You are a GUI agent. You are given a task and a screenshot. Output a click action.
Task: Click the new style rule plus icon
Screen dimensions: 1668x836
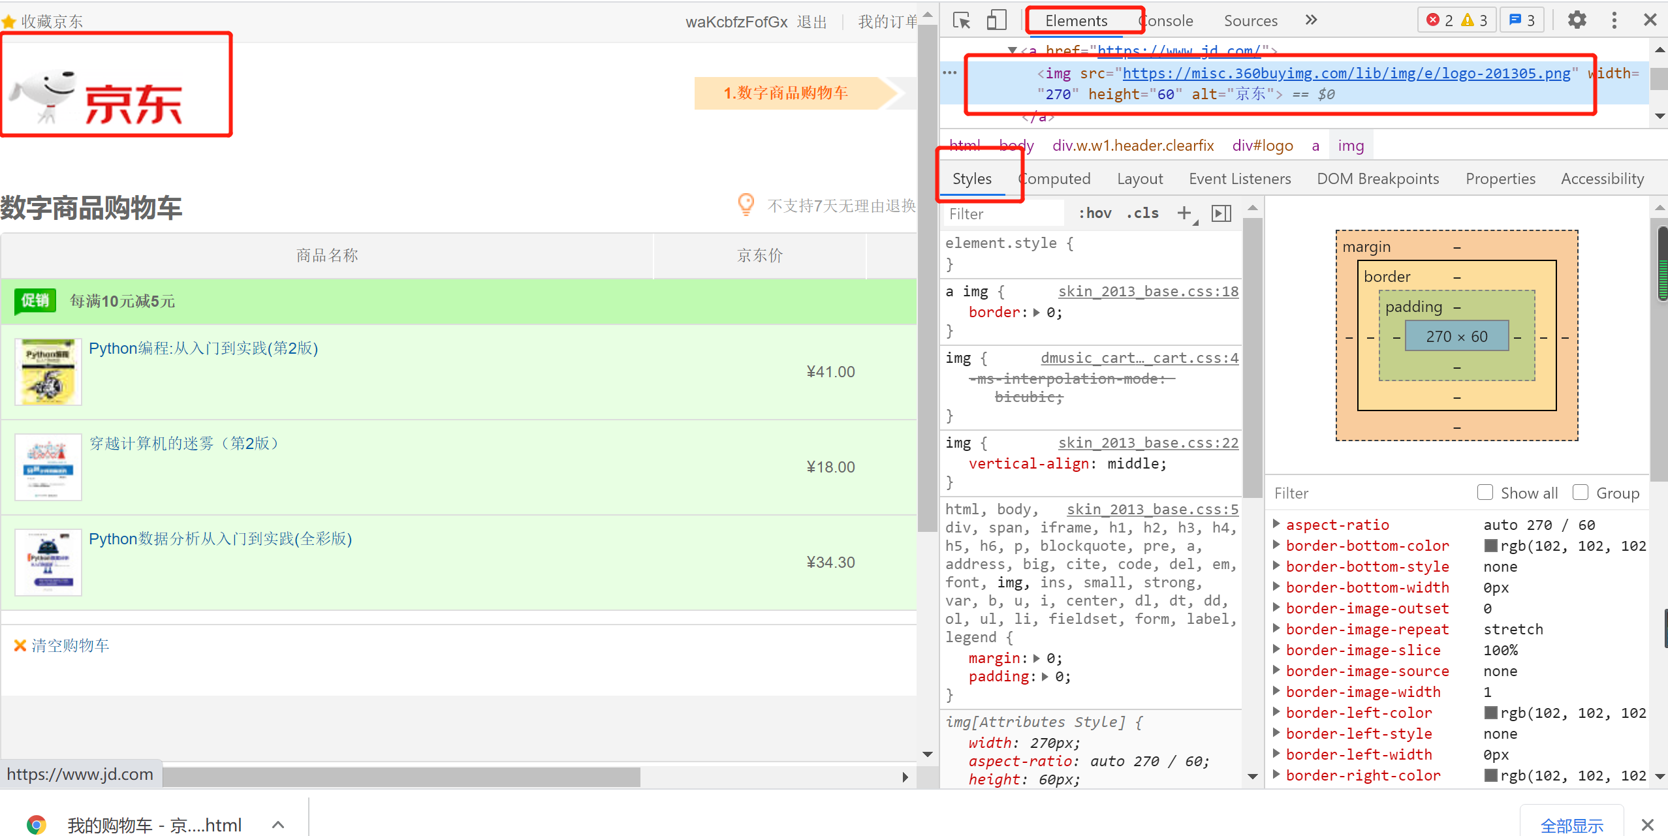[1184, 213]
